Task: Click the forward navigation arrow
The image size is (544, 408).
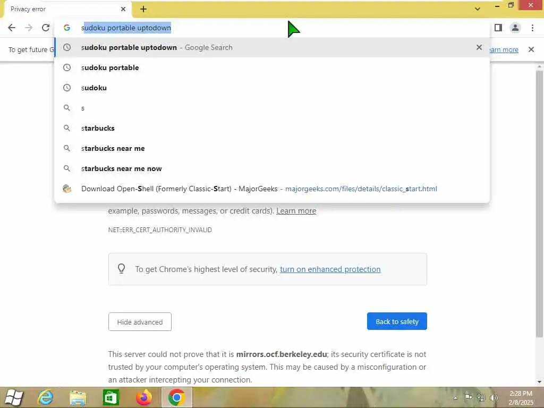Action: pos(29,28)
